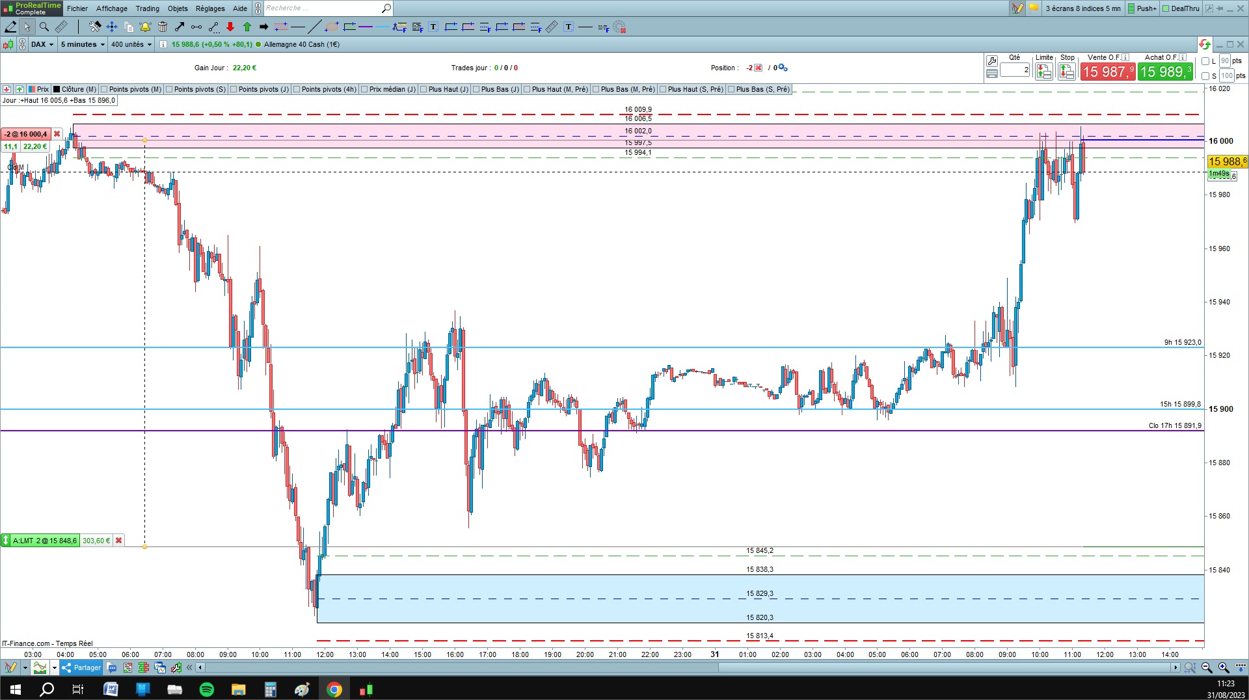Open the order wrench settings icon
The width and height of the screenshot is (1249, 700).
tap(992, 61)
